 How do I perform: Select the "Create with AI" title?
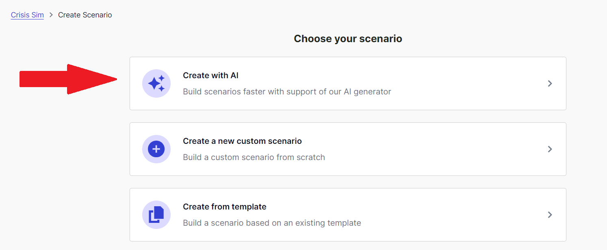click(210, 75)
